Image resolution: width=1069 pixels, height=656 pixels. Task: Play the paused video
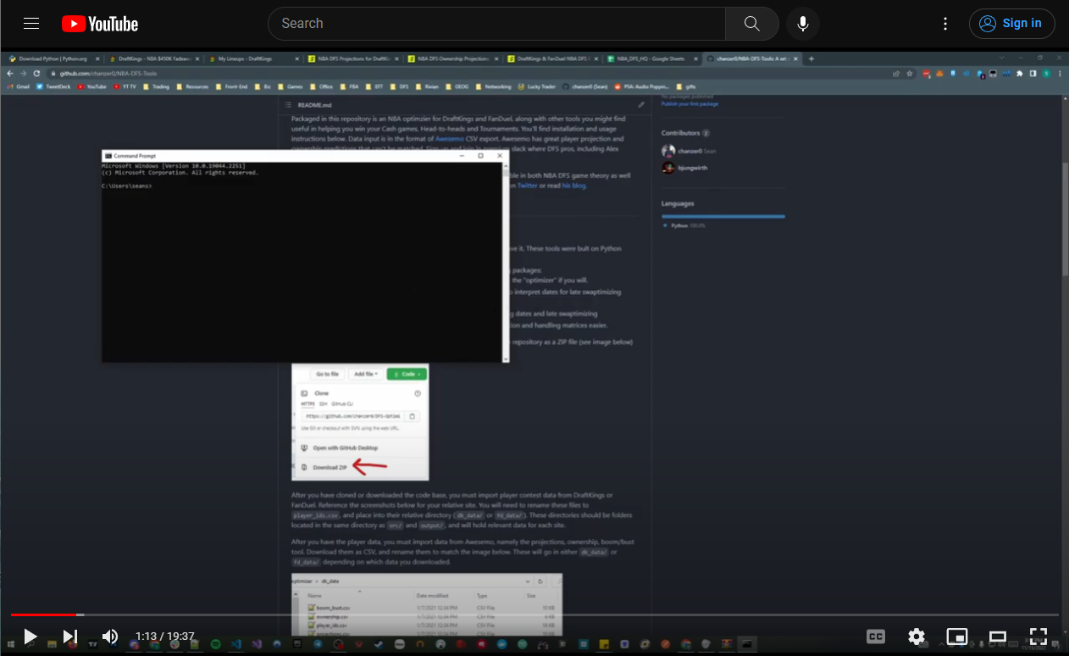coord(30,637)
